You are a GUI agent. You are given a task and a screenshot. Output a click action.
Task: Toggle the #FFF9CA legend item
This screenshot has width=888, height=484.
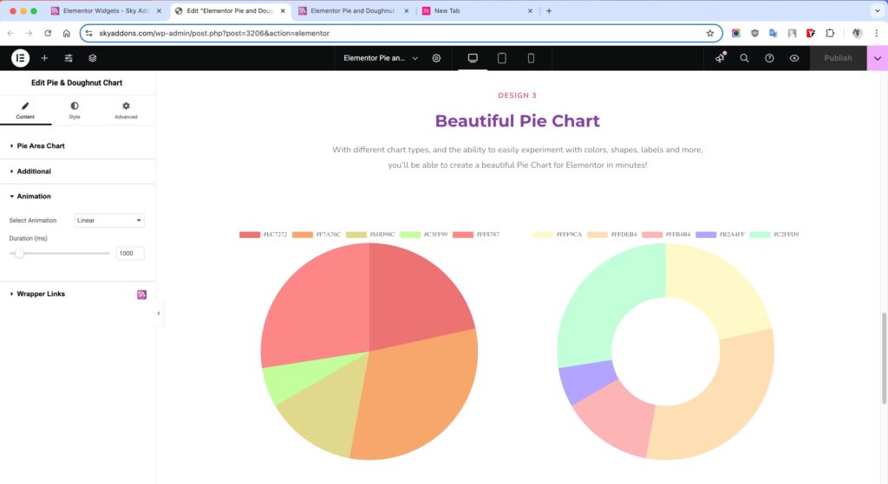point(558,235)
